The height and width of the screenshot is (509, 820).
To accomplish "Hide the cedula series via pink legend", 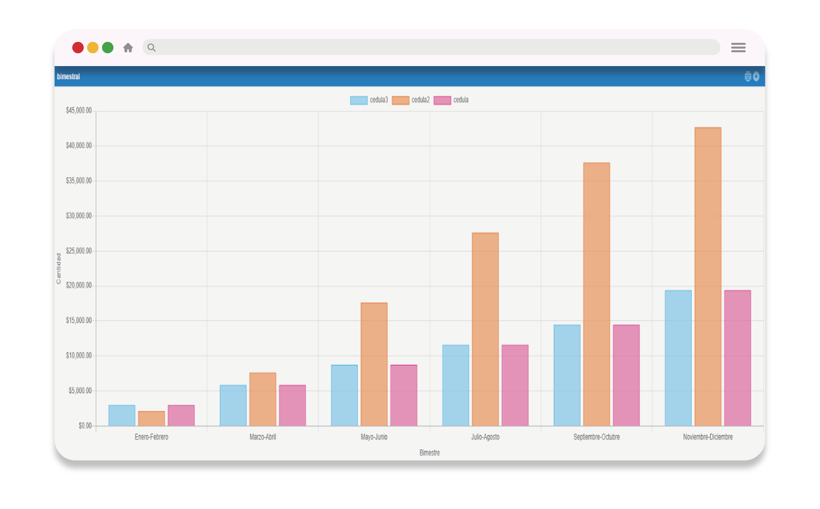I will click(442, 100).
